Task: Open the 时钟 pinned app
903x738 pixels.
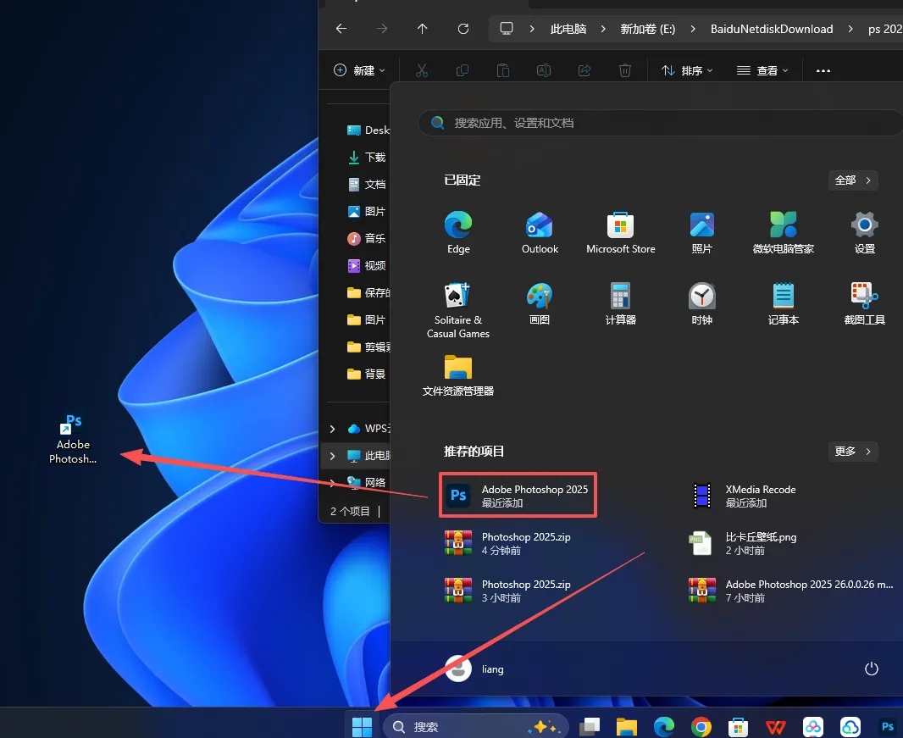Action: (702, 304)
